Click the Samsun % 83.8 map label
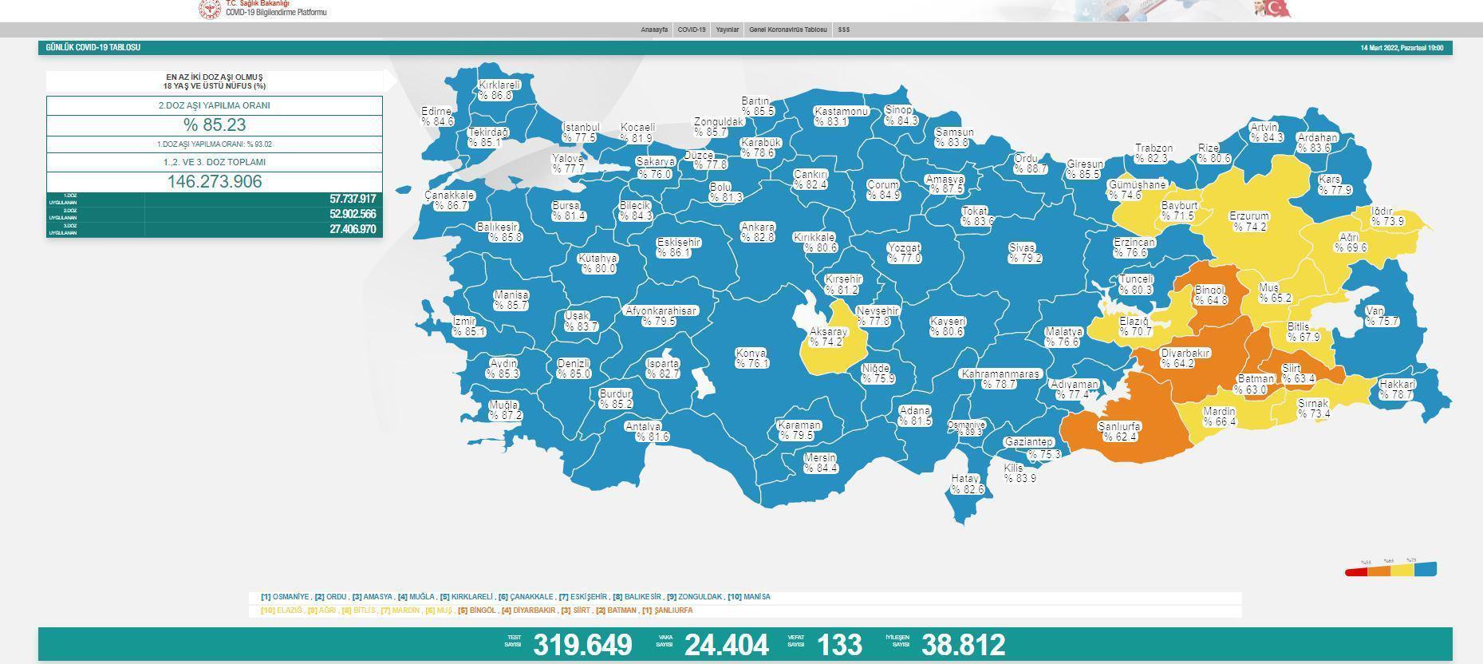This screenshot has width=1483, height=664. 953,137
